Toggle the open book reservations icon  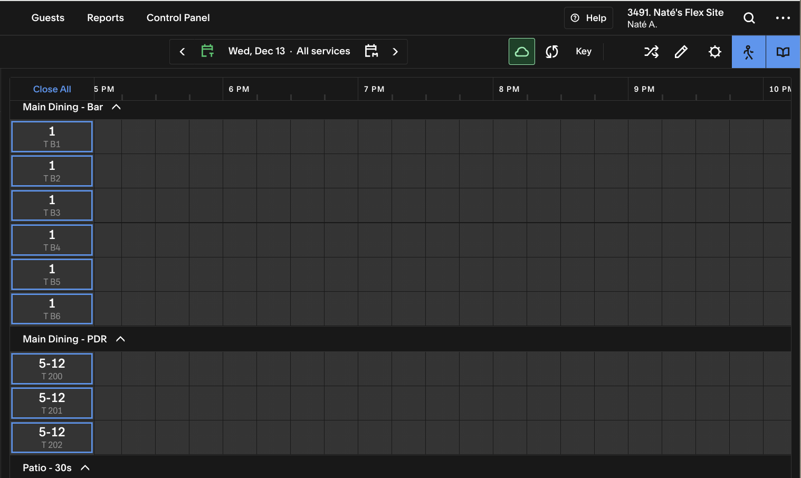point(783,52)
